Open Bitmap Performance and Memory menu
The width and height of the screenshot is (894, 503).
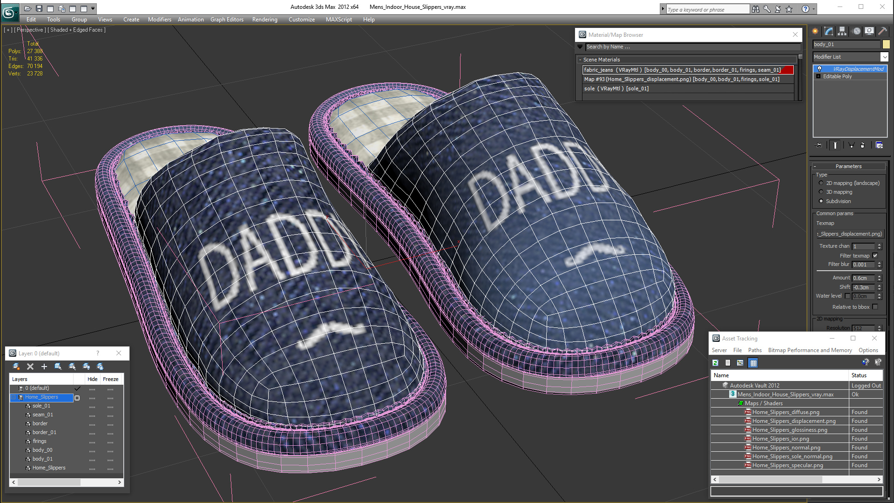pyautogui.click(x=810, y=350)
